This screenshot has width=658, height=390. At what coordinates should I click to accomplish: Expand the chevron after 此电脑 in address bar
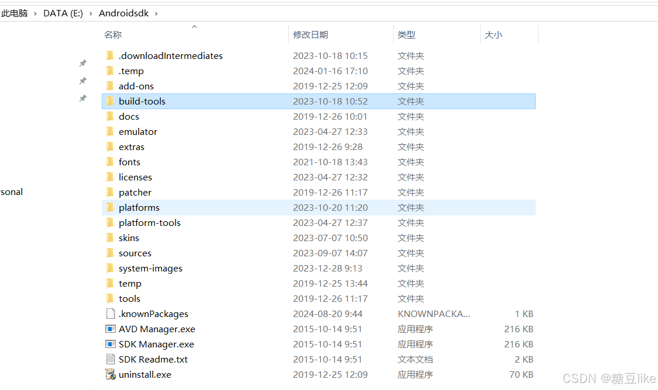[x=35, y=13]
